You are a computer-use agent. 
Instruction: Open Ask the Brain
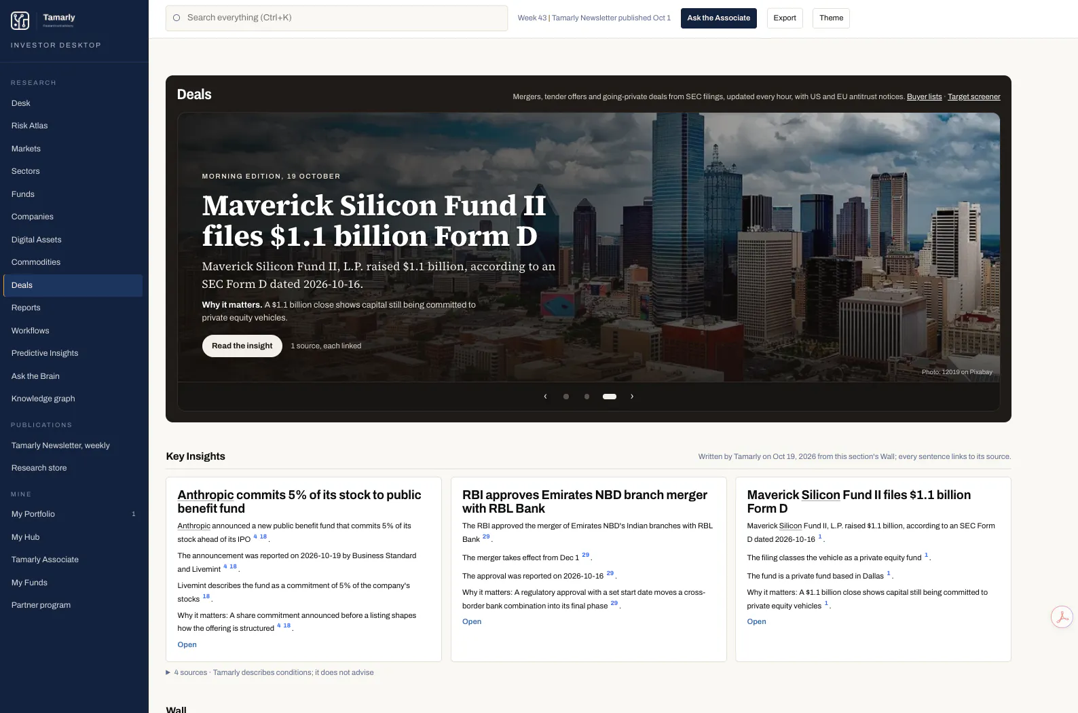pyautogui.click(x=73, y=376)
